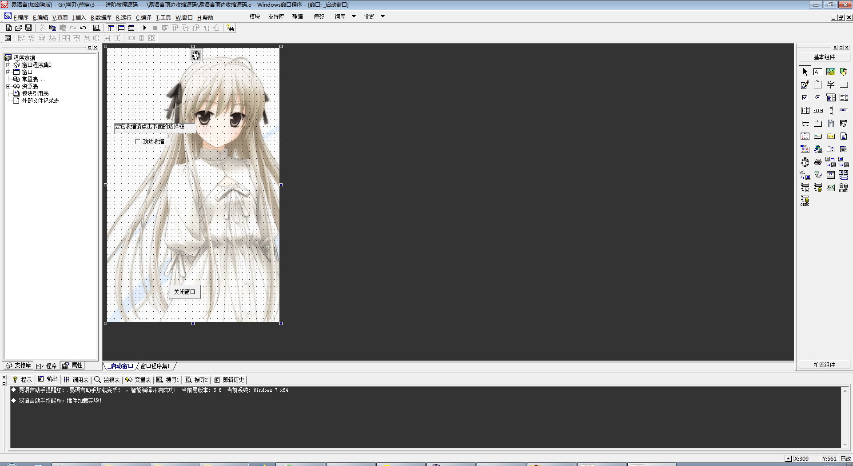Viewport: 853px width, 466px height.
Task: Click the Copy toolbar icon
Action: point(52,28)
